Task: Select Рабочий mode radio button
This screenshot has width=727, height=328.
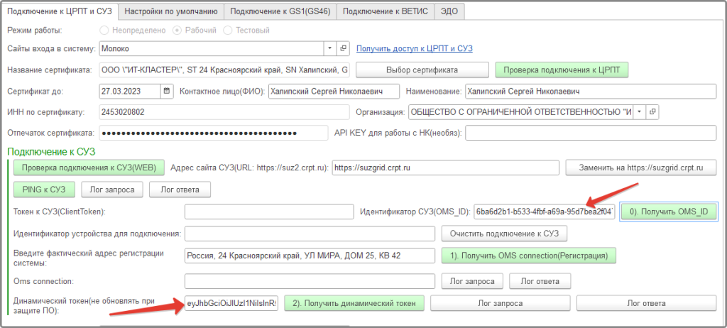Action: coord(177,30)
